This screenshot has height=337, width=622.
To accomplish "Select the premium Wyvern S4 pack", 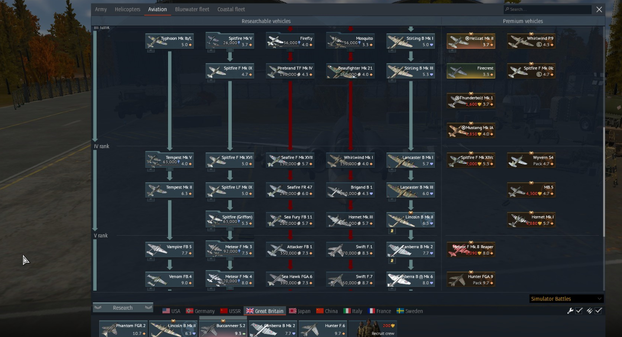I will 531,161.
